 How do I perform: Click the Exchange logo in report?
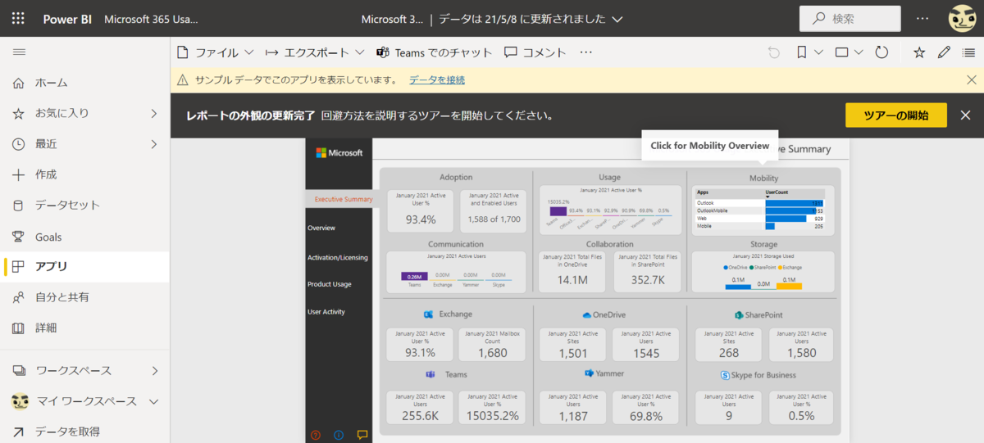coord(428,314)
